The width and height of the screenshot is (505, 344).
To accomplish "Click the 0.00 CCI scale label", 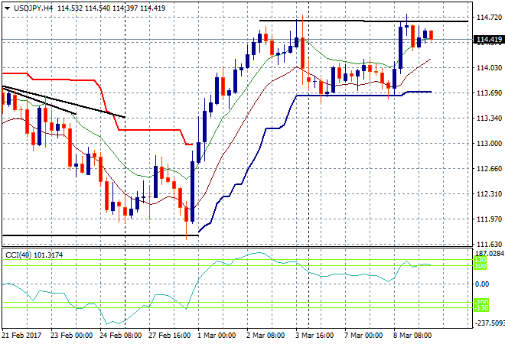I will pyautogui.click(x=482, y=284).
